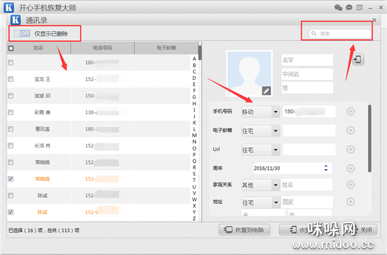Select the unchecked 常晓娟 contact row name
This screenshot has height=255, width=387.
click(42, 162)
